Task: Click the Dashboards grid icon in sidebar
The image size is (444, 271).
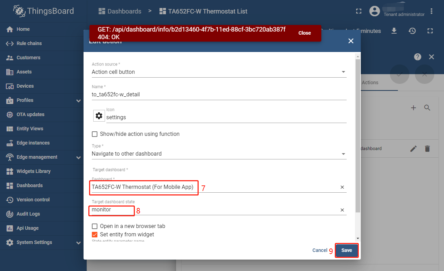Action: pyautogui.click(x=10, y=185)
